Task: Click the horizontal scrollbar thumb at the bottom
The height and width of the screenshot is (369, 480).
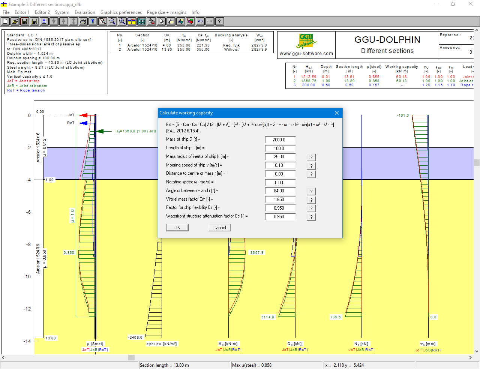Action: 131,358
